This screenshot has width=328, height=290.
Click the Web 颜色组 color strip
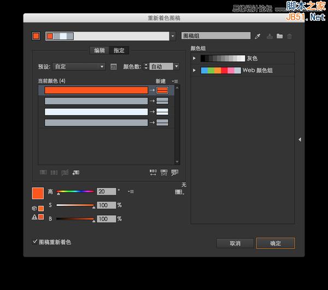point(221,70)
